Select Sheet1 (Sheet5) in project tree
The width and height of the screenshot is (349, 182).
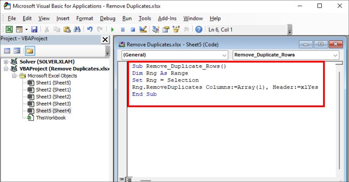click(54, 83)
